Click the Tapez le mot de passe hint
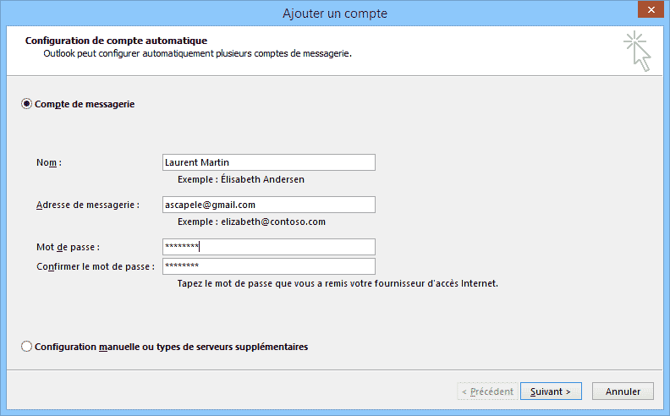This screenshot has height=416, width=670. click(338, 284)
